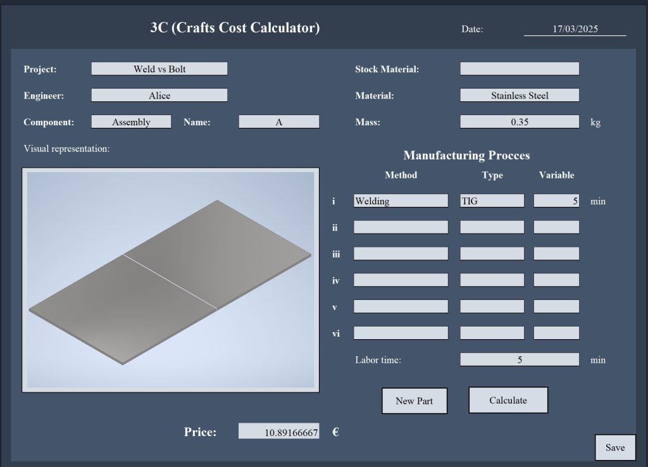Select the empty Variable field in row iv

coord(556,280)
